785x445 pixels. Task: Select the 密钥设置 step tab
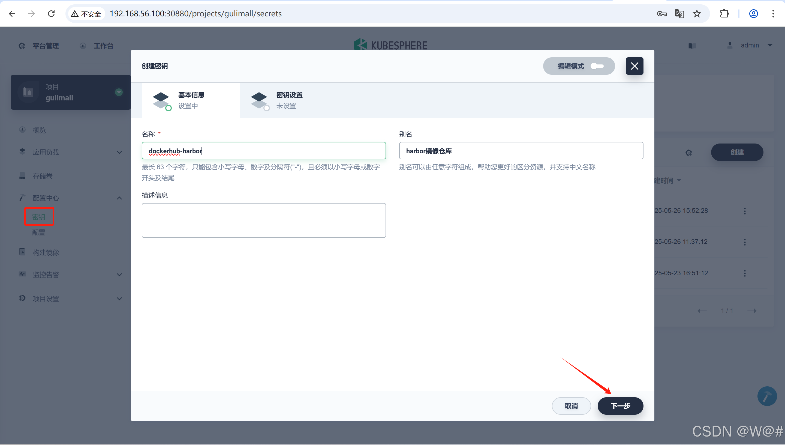coord(289,100)
